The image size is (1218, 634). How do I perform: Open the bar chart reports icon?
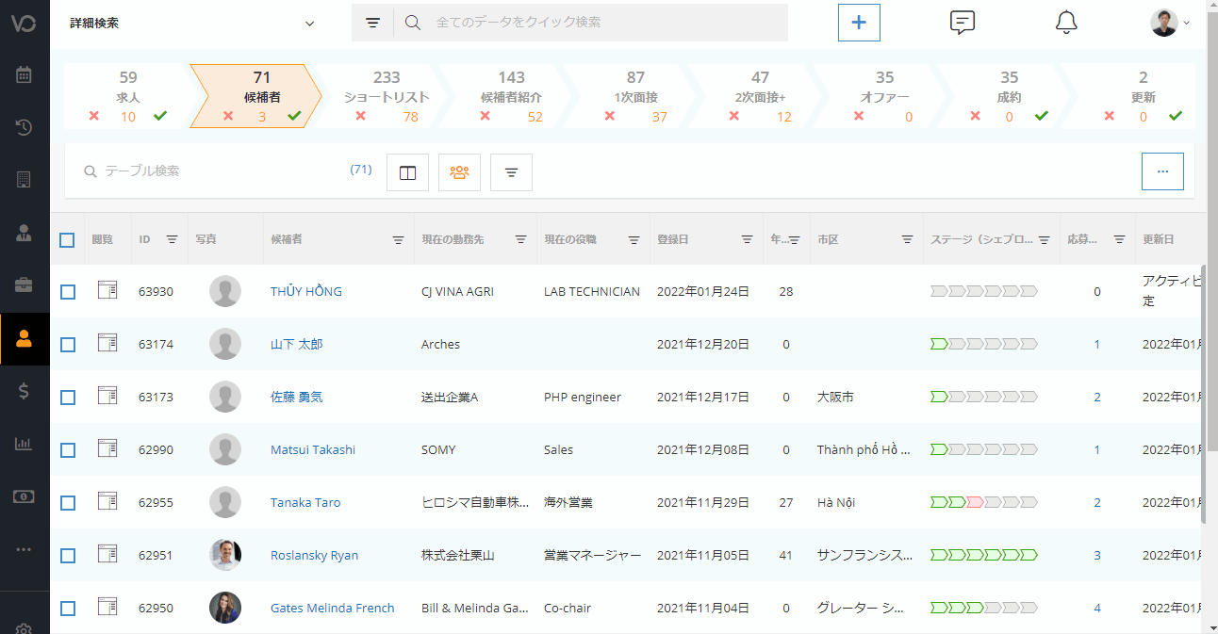click(x=25, y=444)
